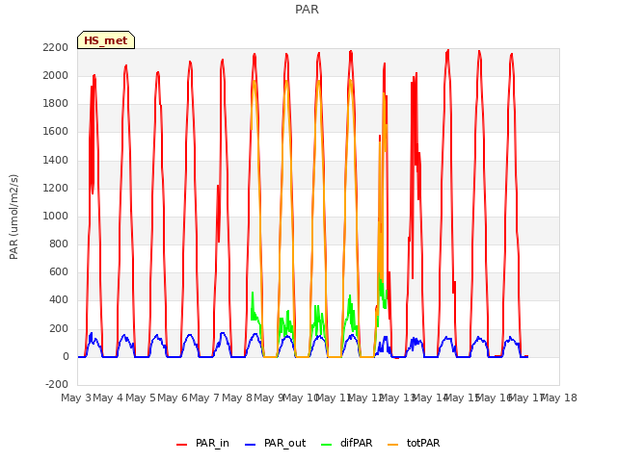Click the May 6 x-axis tick label
Screen dimensions: 617x462
coord(173,398)
